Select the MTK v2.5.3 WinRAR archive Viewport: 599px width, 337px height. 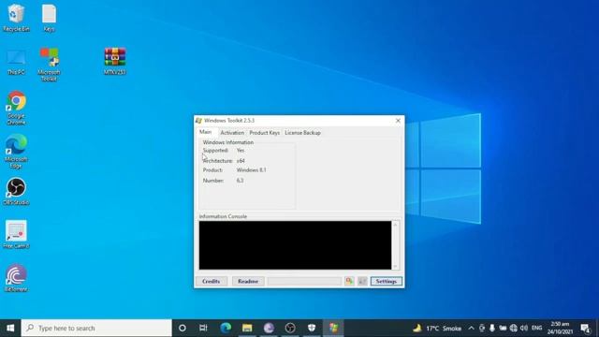point(115,61)
